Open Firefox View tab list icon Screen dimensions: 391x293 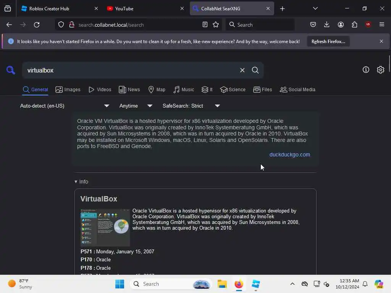pos(8,8)
